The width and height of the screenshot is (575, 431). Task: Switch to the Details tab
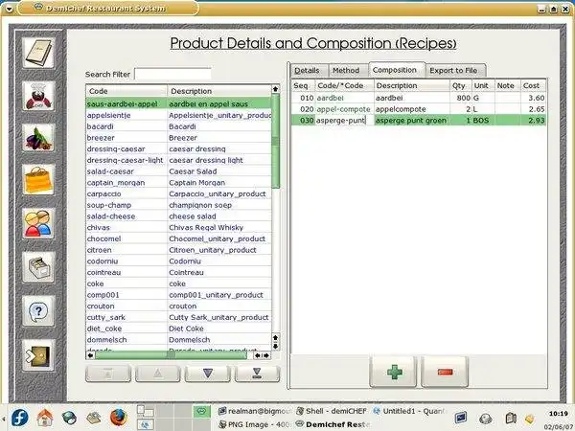coord(307,70)
